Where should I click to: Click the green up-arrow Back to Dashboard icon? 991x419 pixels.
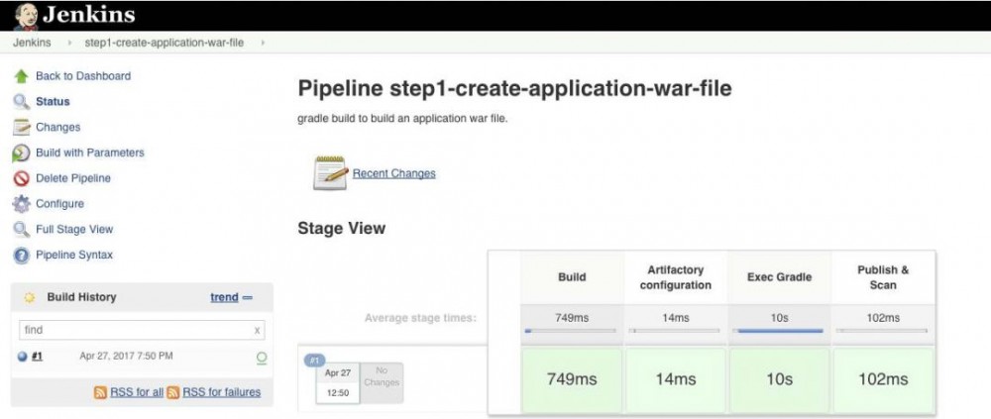coord(21,76)
